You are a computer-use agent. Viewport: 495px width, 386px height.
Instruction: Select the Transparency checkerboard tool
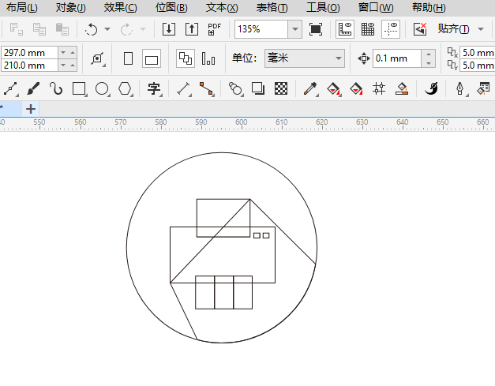[281, 88]
